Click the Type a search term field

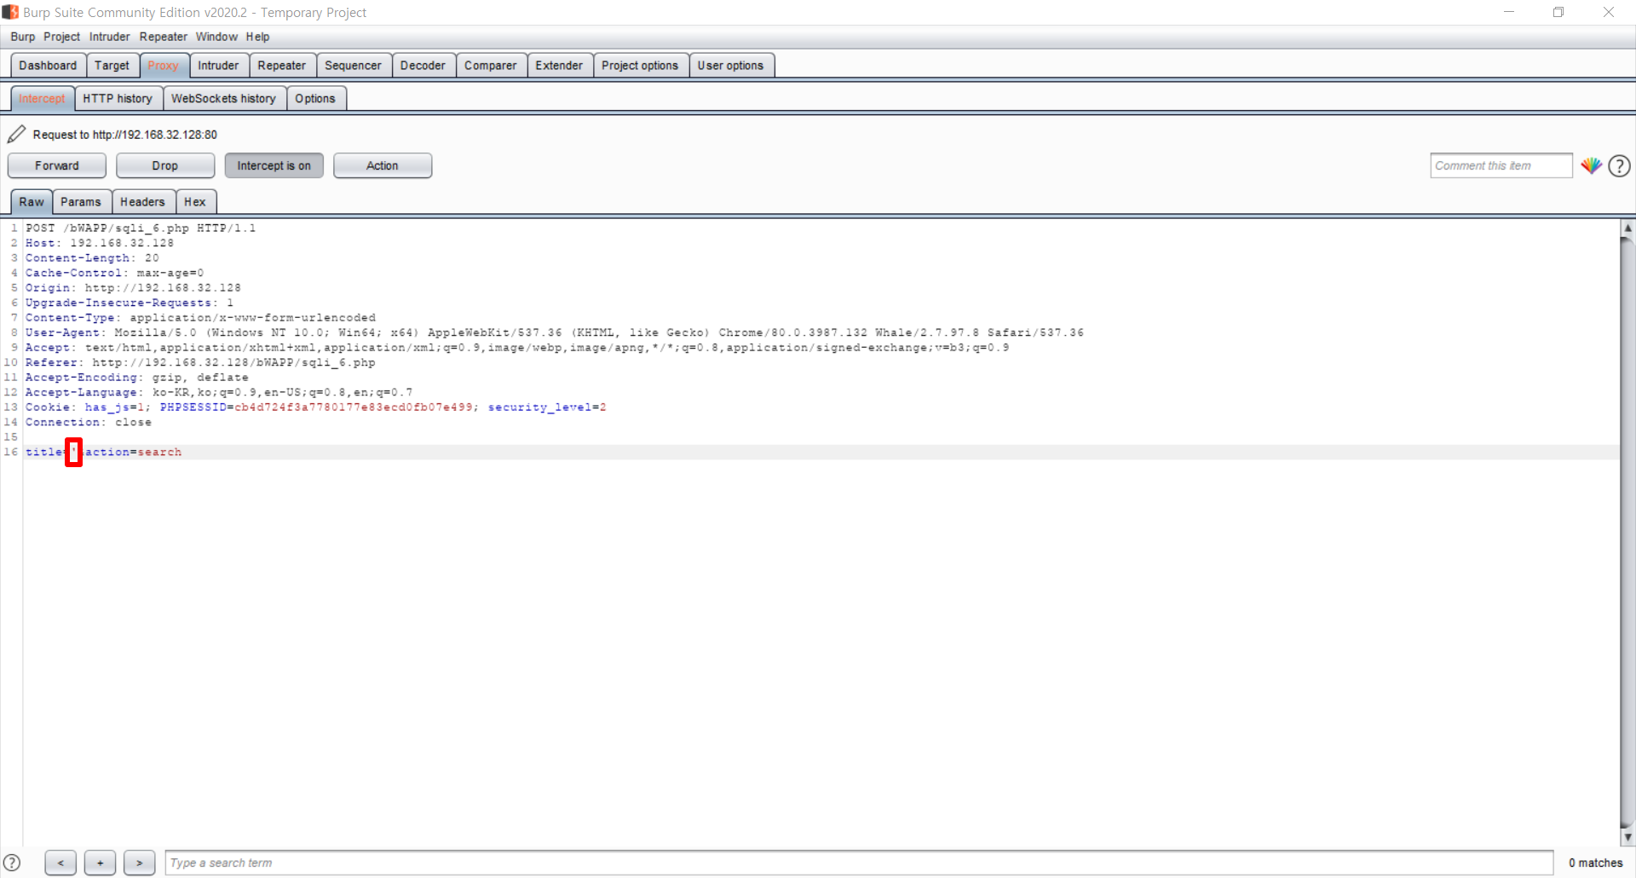pyautogui.click(x=859, y=863)
